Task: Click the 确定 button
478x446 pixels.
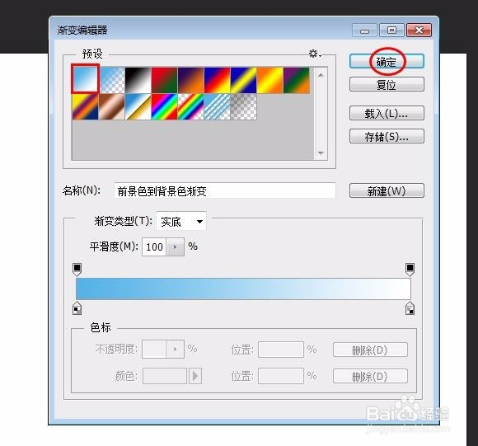Action: tap(387, 61)
